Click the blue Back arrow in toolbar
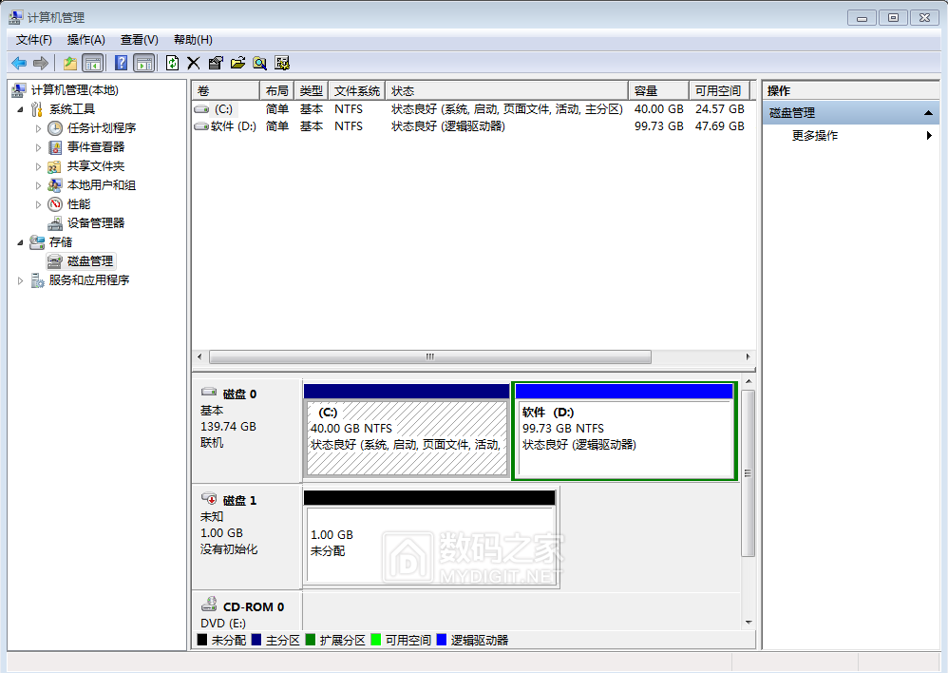Image resolution: width=948 pixels, height=673 pixels. [x=18, y=63]
